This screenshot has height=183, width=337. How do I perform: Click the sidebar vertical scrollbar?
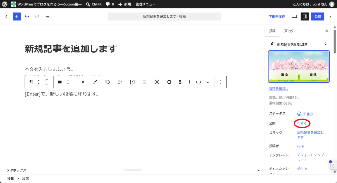tap(335, 41)
